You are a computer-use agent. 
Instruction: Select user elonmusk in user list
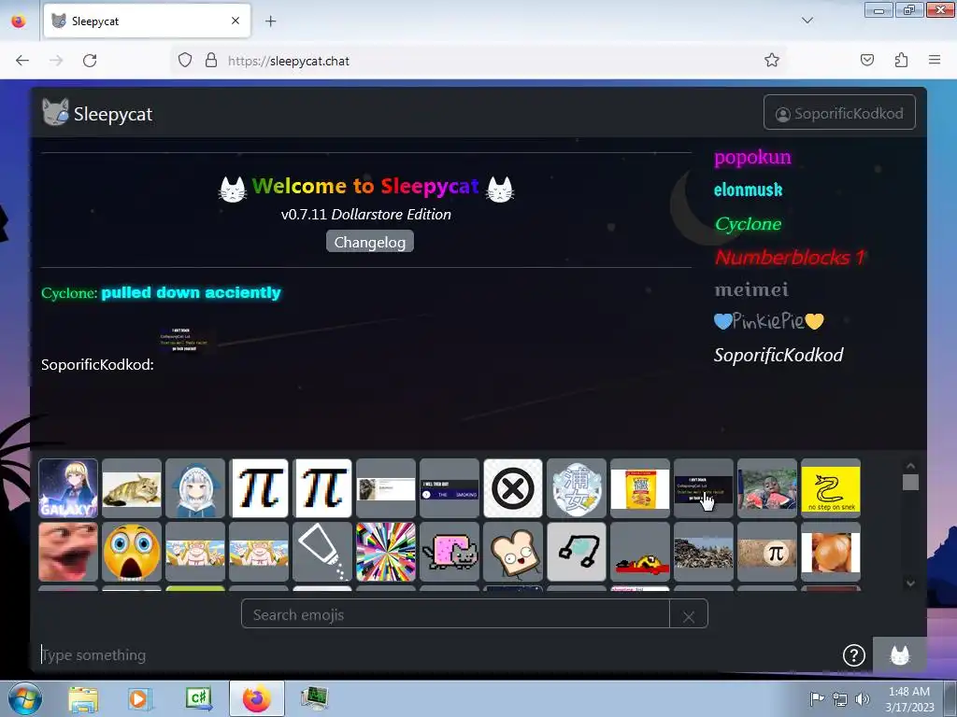click(x=749, y=190)
